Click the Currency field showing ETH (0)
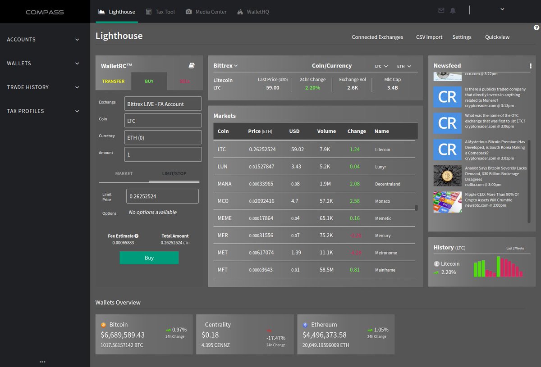 (163, 137)
